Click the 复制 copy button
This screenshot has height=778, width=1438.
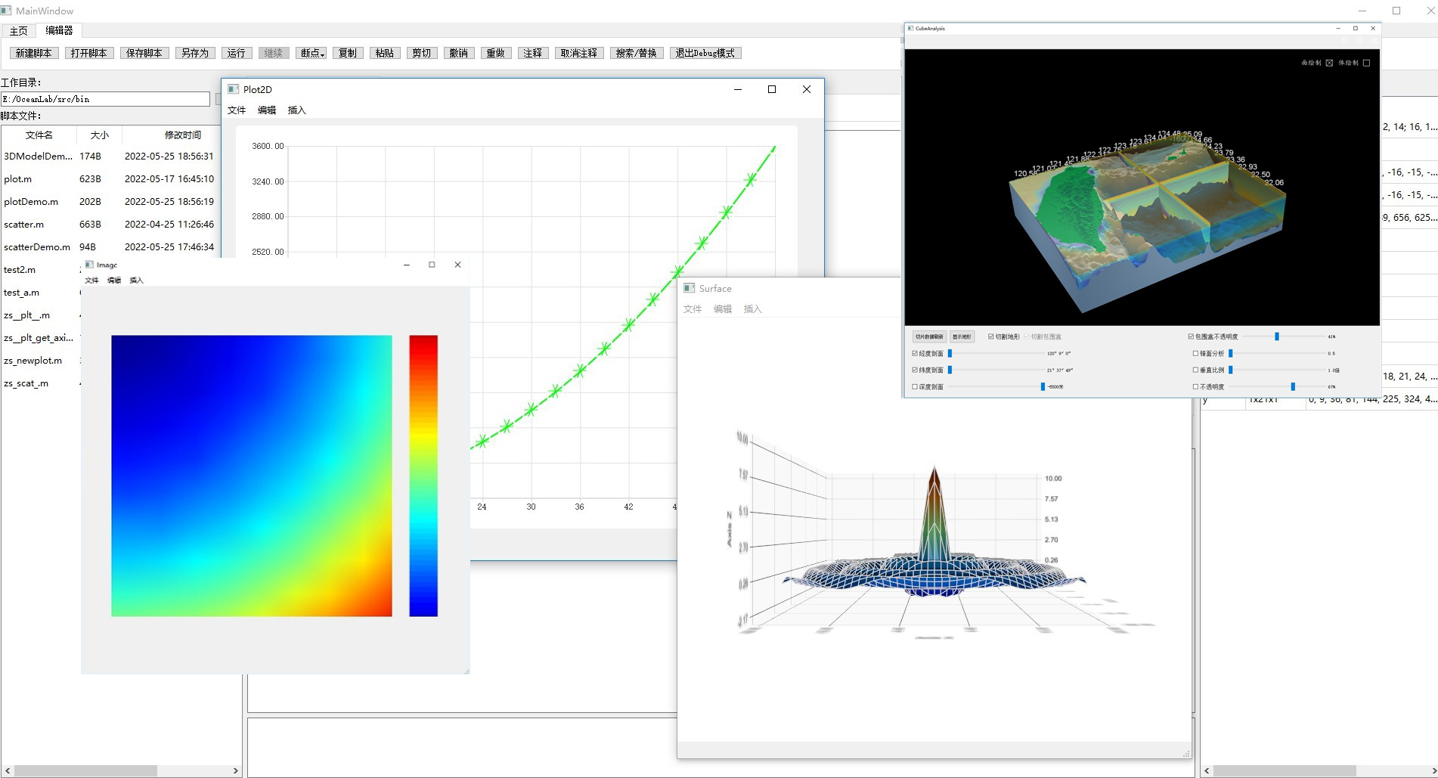tap(348, 53)
